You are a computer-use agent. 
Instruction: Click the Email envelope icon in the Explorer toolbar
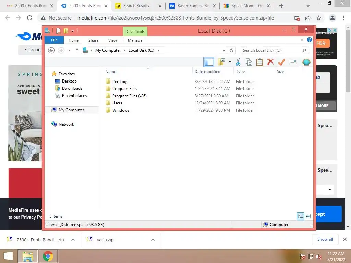click(x=293, y=62)
